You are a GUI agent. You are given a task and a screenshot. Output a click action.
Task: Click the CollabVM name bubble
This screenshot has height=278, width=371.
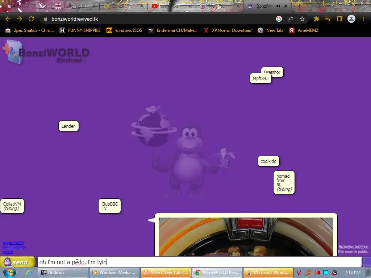(x=12, y=206)
